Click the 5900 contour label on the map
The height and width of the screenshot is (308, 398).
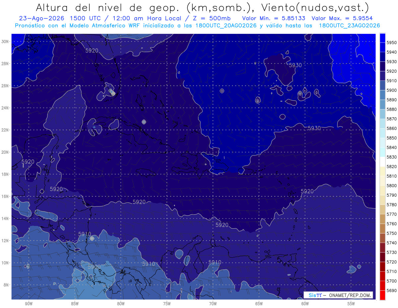(x=94, y=266)
